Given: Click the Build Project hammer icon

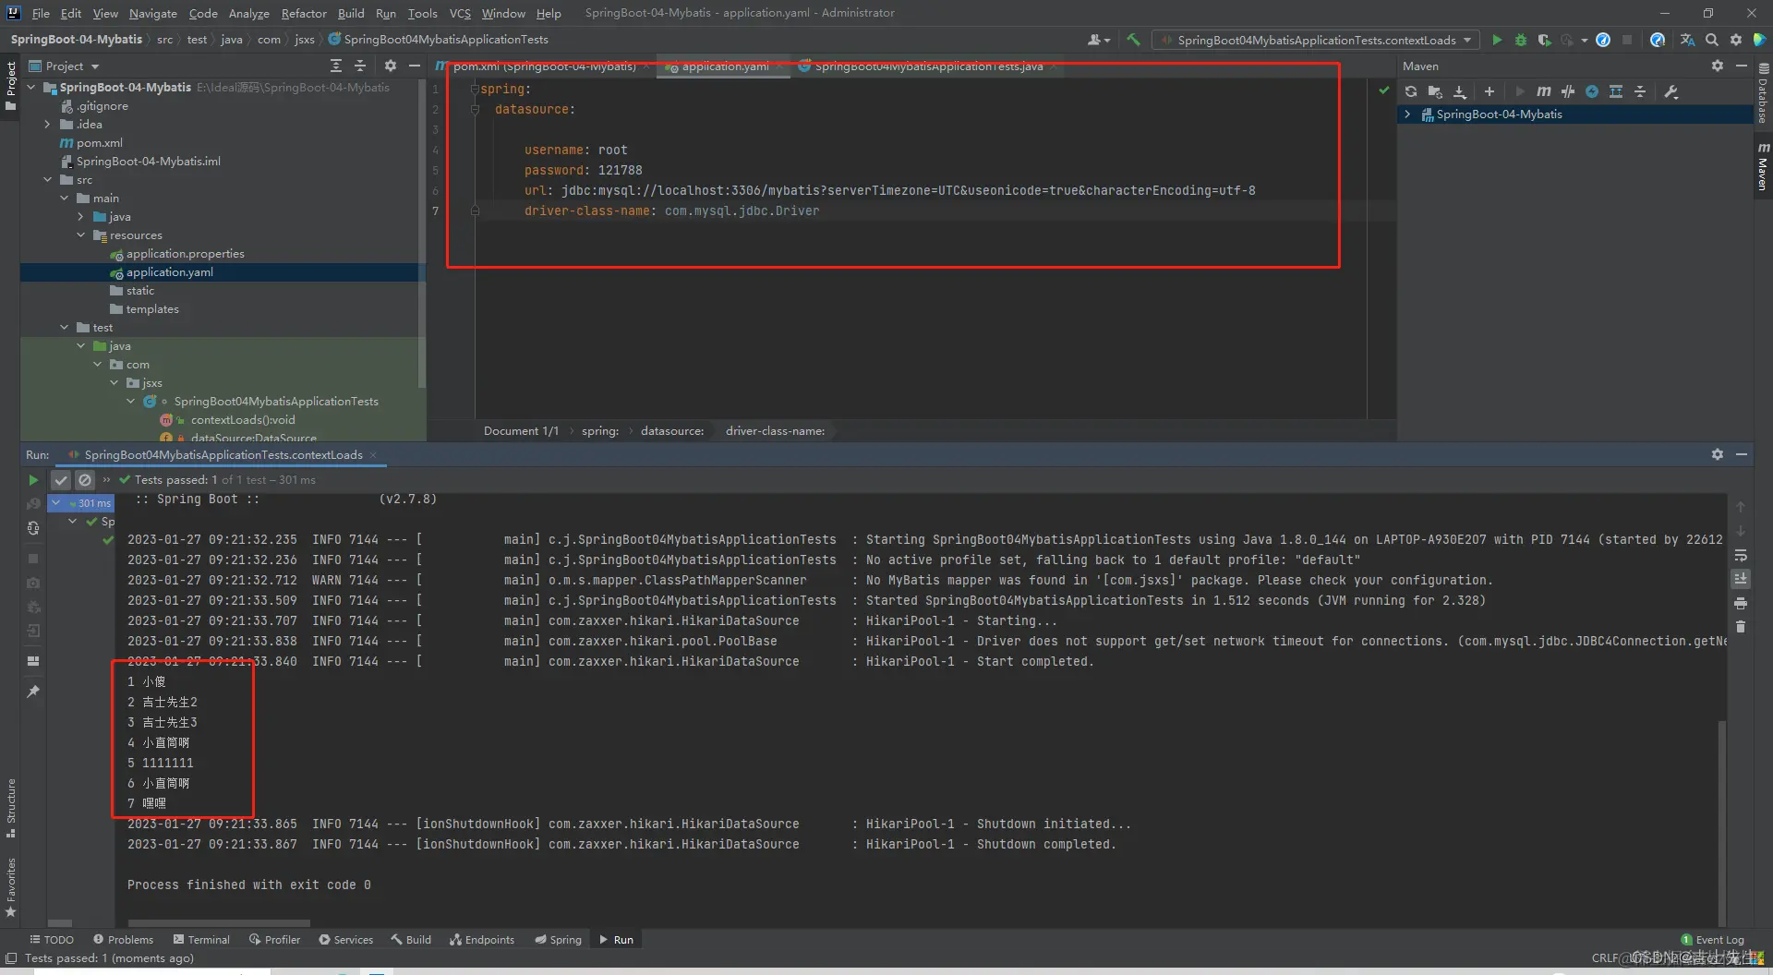Looking at the screenshot, I should click(1133, 40).
